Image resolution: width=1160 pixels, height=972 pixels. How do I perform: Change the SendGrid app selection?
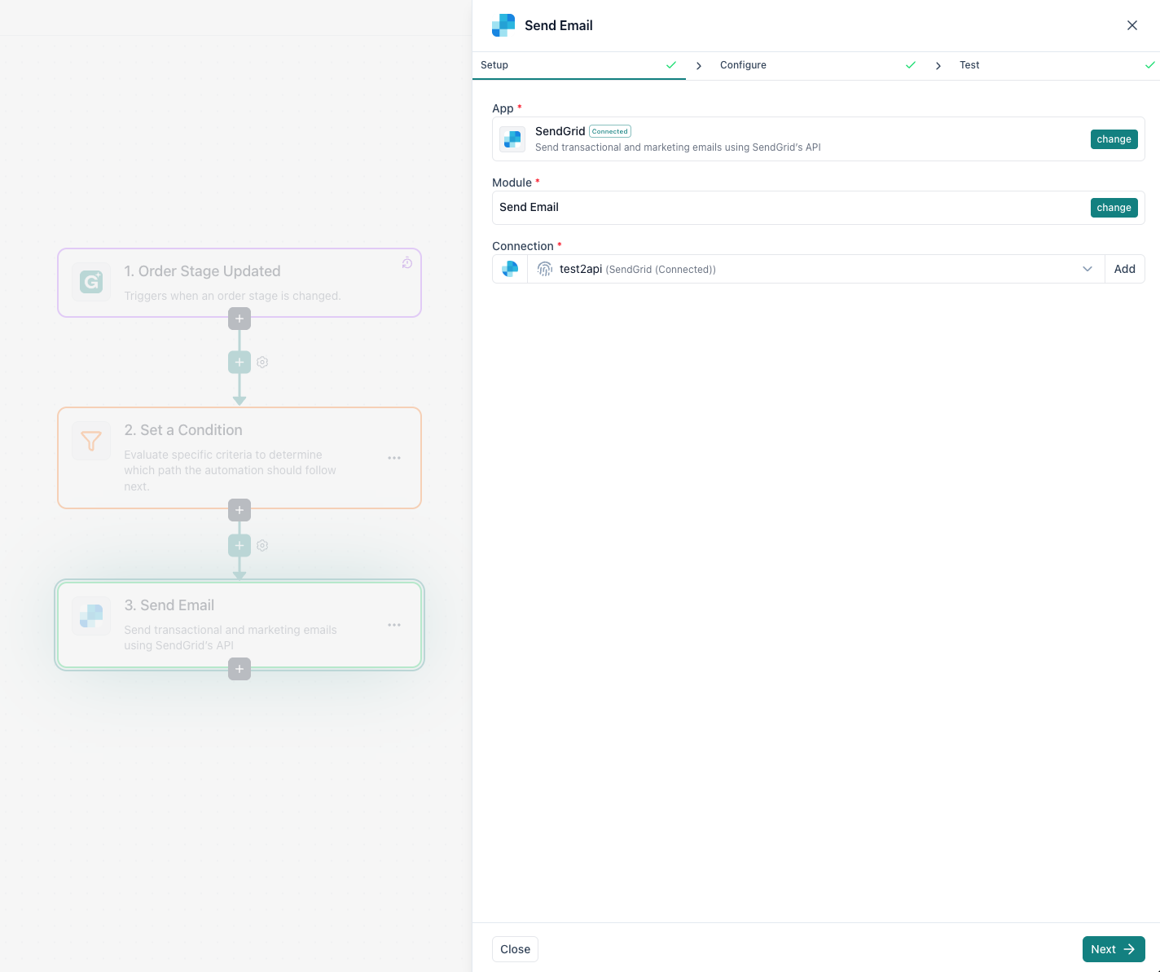1113,139
